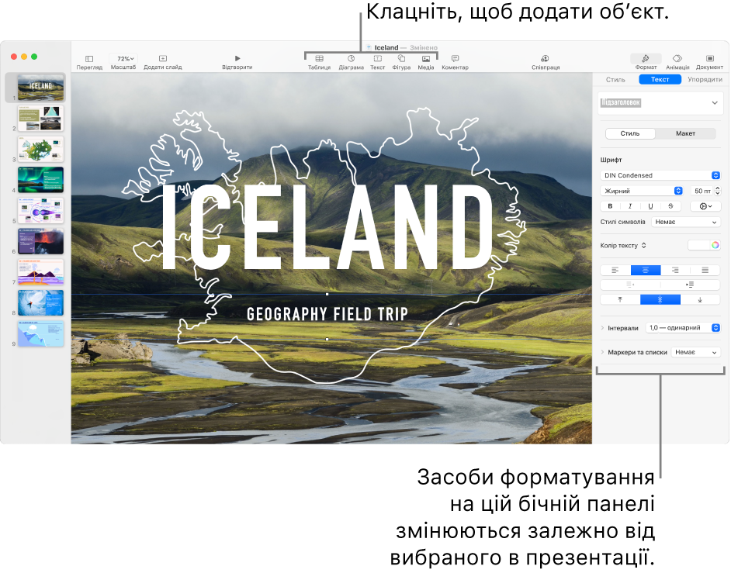731x573 pixels.
Task: Open the DIN Condensed font dropdown
Action: click(660, 174)
